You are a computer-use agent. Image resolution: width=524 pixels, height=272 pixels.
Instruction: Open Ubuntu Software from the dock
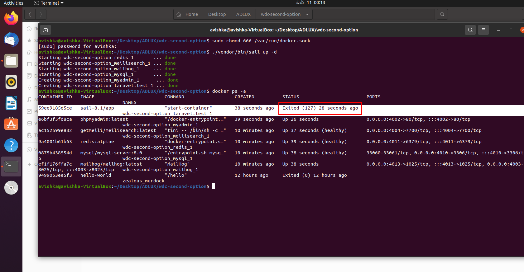click(11, 124)
